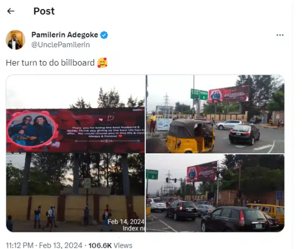Click the circular family portrait on billboard

(x=32, y=130)
